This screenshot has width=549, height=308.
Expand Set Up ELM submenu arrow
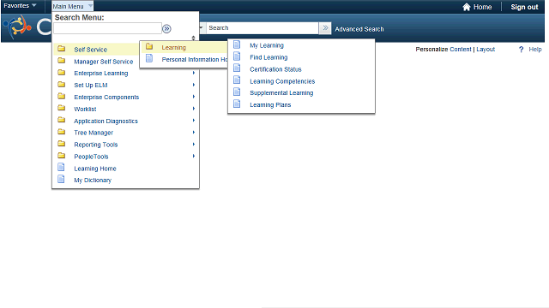pyautogui.click(x=193, y=85)
